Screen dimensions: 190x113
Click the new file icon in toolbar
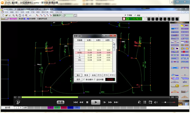pyautogui.click(x=3, y=15)
